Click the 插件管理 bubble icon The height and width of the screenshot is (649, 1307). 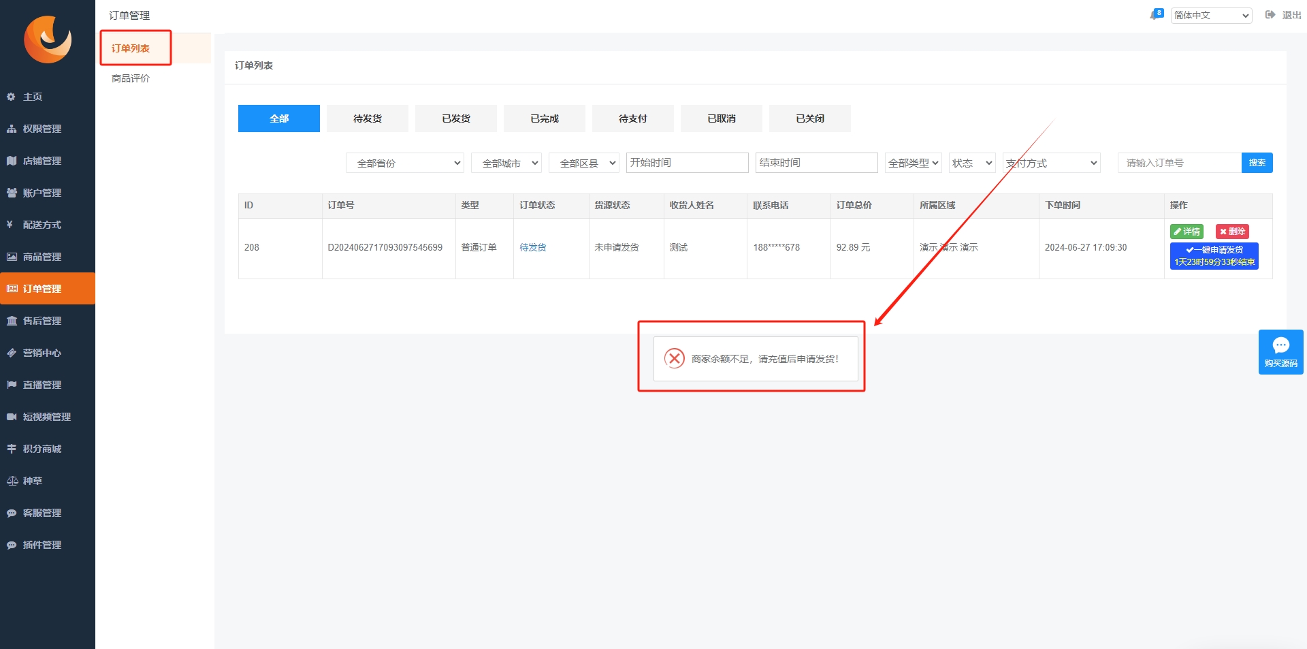pos(11,545)
